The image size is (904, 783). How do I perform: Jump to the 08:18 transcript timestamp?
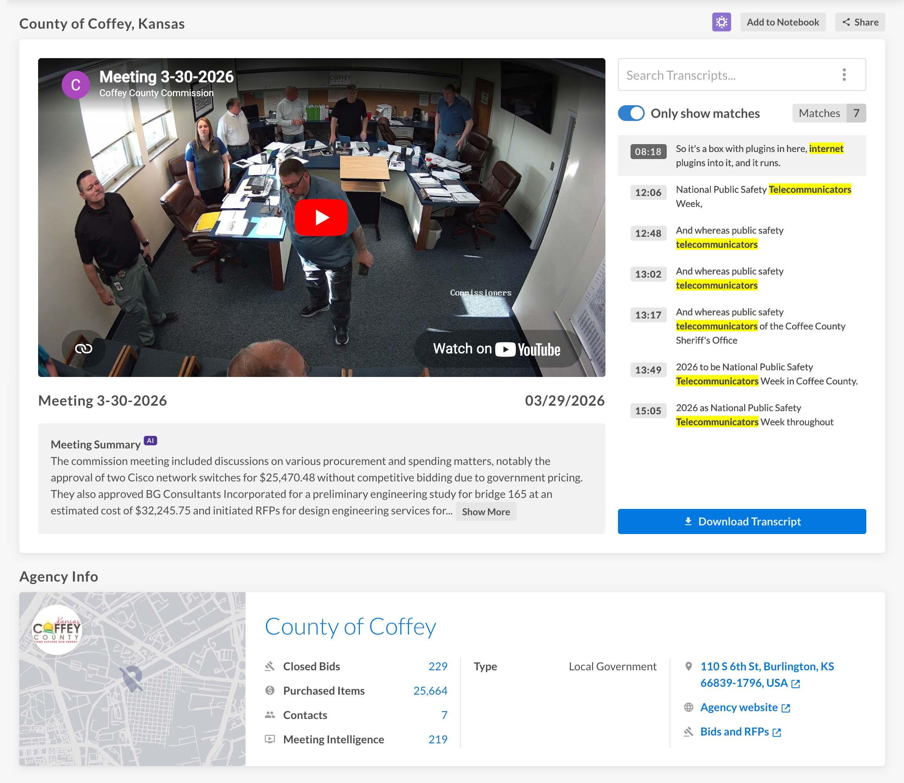pyautogui.click(x=648, y=152)
